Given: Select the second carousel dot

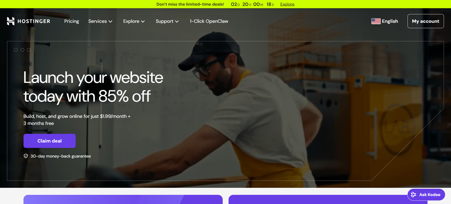Looking at the screenshot, I should tap(22, 49).
